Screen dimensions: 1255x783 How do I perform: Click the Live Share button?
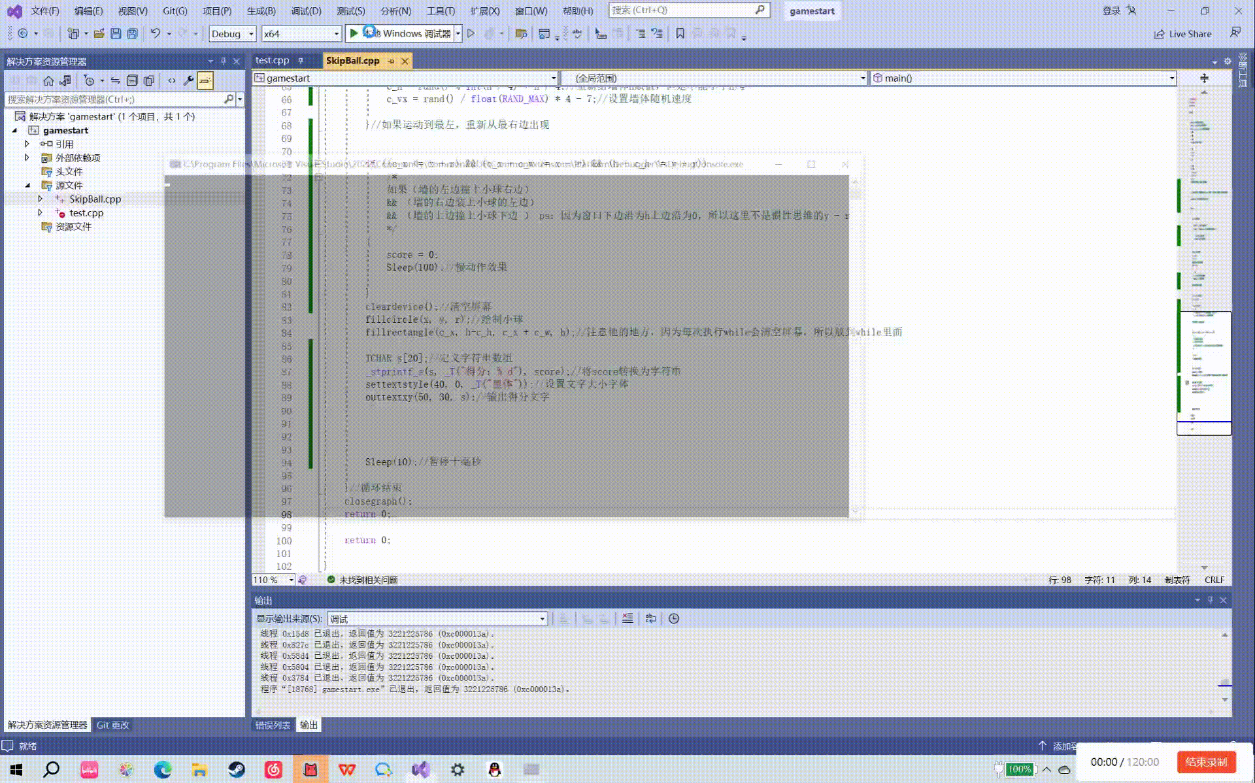(1183, 34)
